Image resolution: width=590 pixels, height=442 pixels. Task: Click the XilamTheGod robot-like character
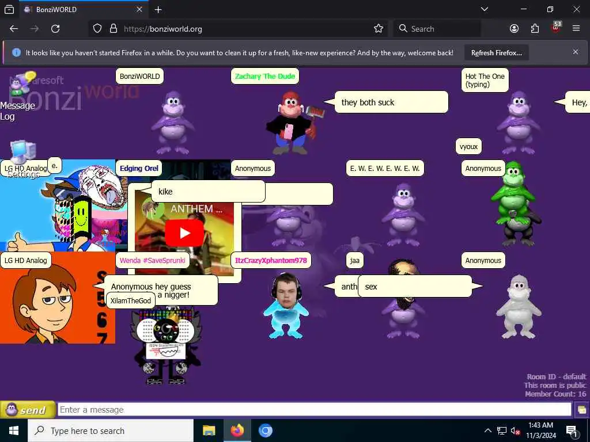click(165, 346)
